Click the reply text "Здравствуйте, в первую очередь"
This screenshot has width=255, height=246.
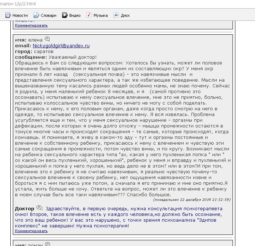pyautogui.click(x=87, y=209)
